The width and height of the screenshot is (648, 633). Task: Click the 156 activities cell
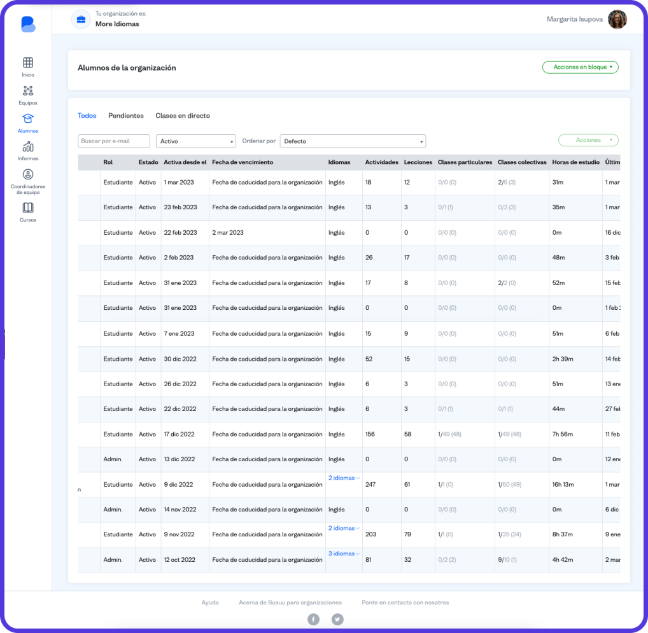click(x=370, y=434)
